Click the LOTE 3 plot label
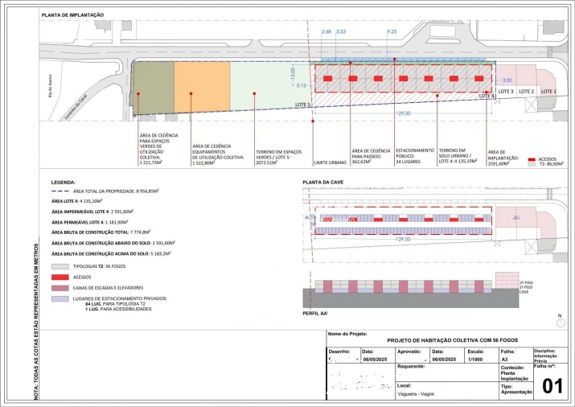This screenshot has height=407, width=575. 506,92
